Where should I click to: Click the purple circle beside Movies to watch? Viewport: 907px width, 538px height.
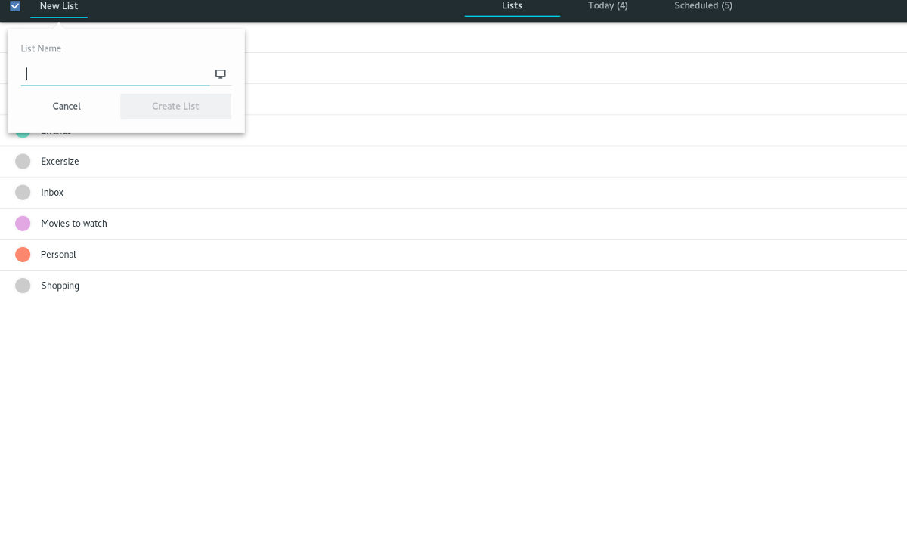(23, 224)
